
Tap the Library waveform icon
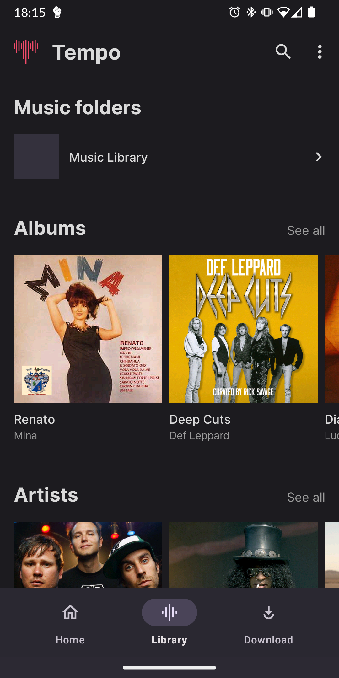(169, 612)
